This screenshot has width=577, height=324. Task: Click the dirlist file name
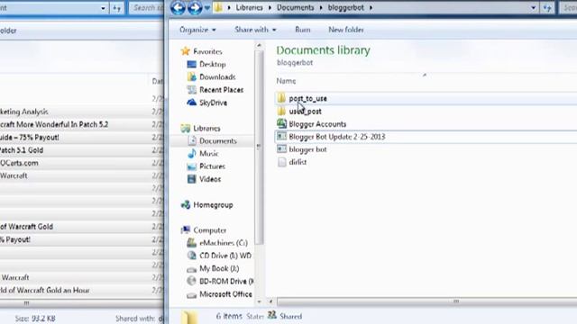pyautogui.click(x=298, y=162)
